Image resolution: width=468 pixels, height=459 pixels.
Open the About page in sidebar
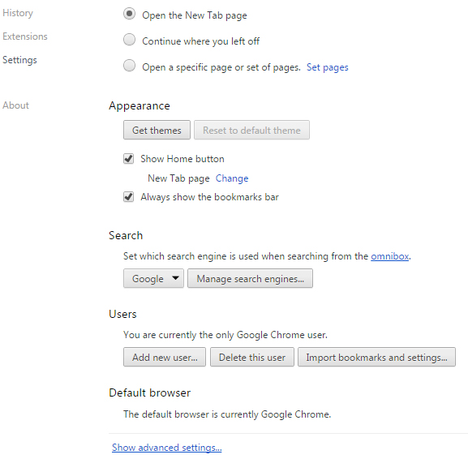click(x=16, y=105)
